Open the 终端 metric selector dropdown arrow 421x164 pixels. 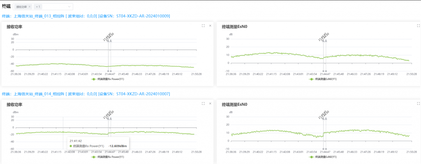[x=69, y=7]
